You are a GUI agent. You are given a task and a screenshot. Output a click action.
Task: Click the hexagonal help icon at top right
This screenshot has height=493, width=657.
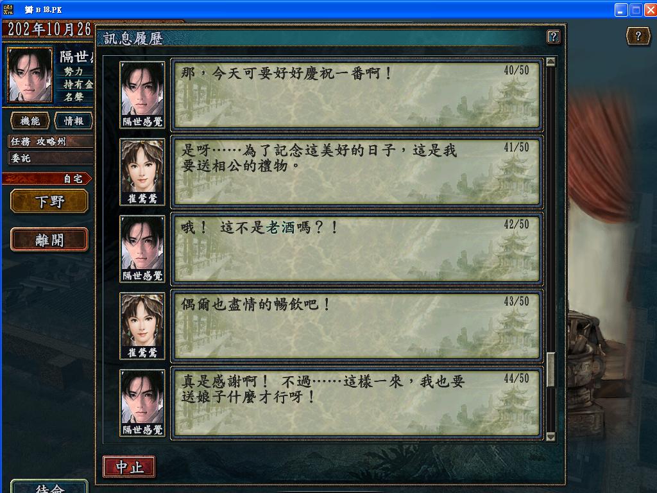[638, 36]
